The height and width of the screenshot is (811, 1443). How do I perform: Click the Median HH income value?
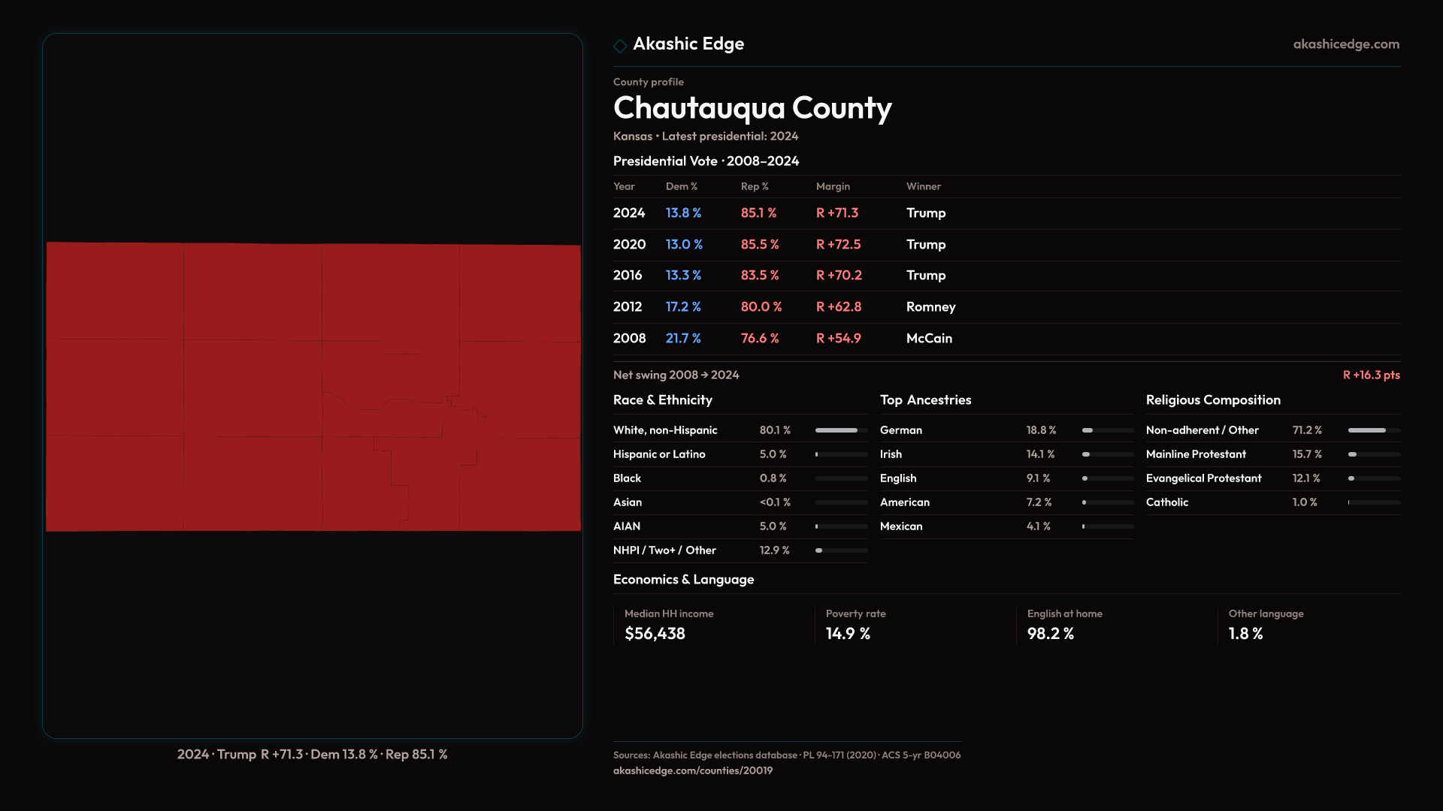click(655, 634)
